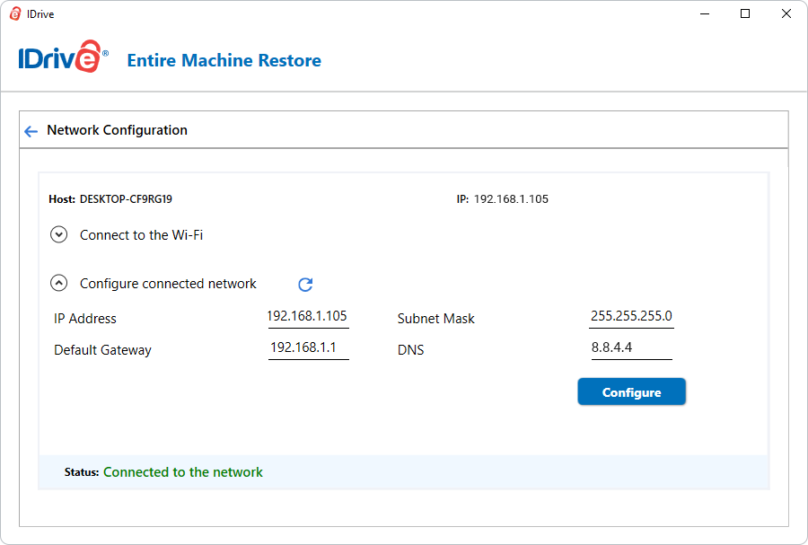The image size is (808, 545).
Task: Collapse the Configure connected network section
Action: 58,283
